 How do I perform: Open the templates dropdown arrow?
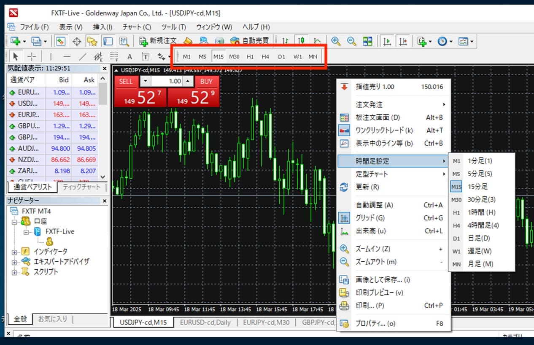coord(472,41)
